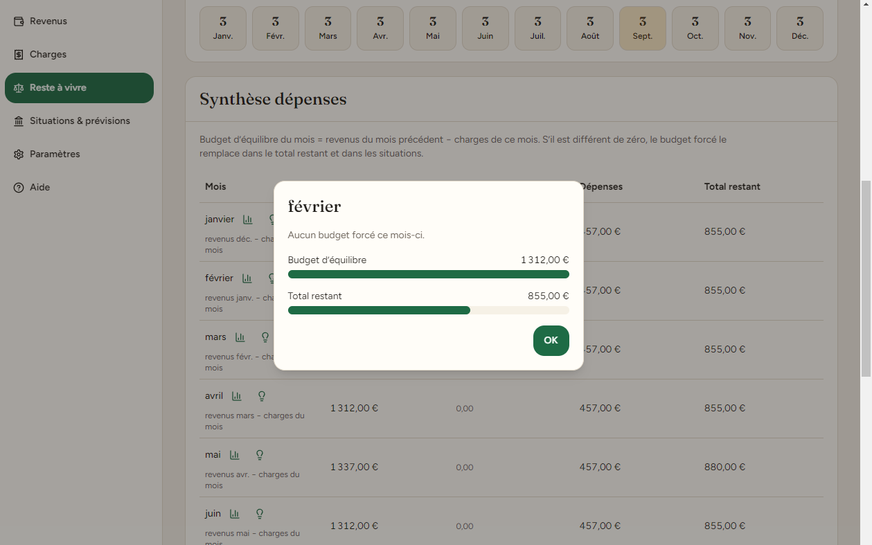Open Revenus in the sidebar
Viewport: 872px width, 545px height.
pos(79,21)
